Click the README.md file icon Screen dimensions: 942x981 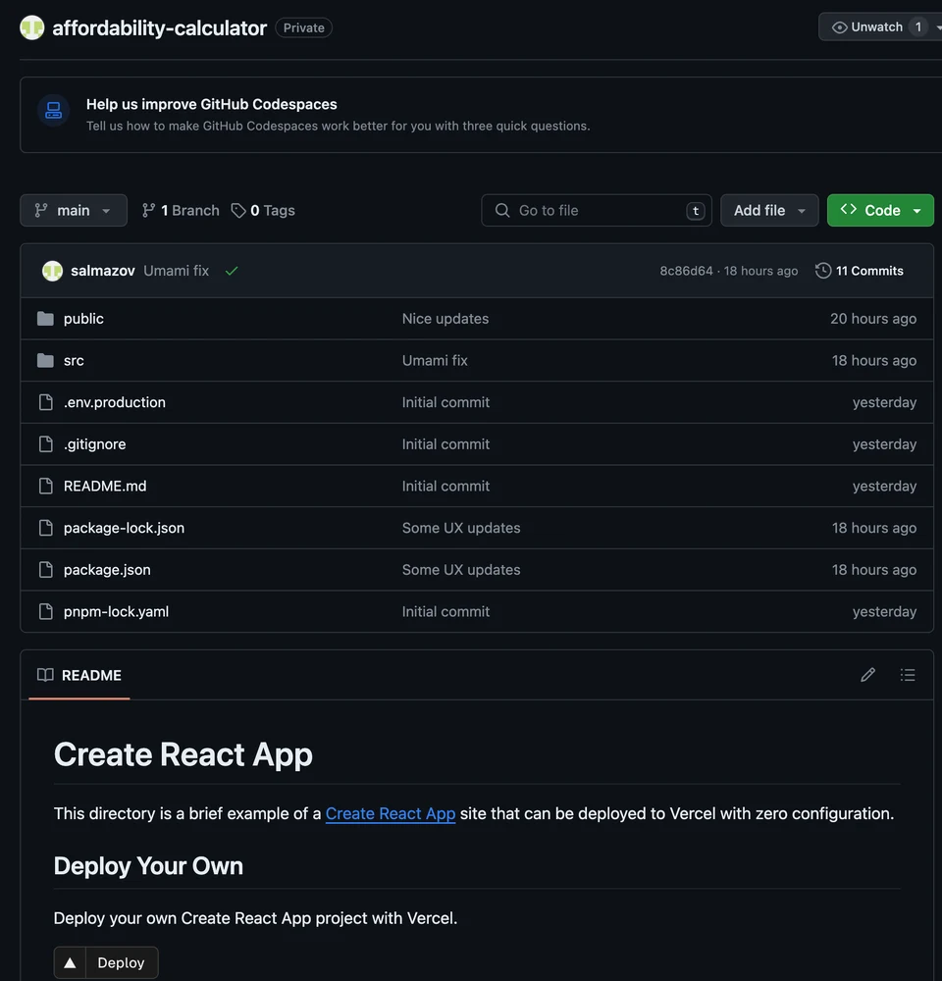pos(46,487)
